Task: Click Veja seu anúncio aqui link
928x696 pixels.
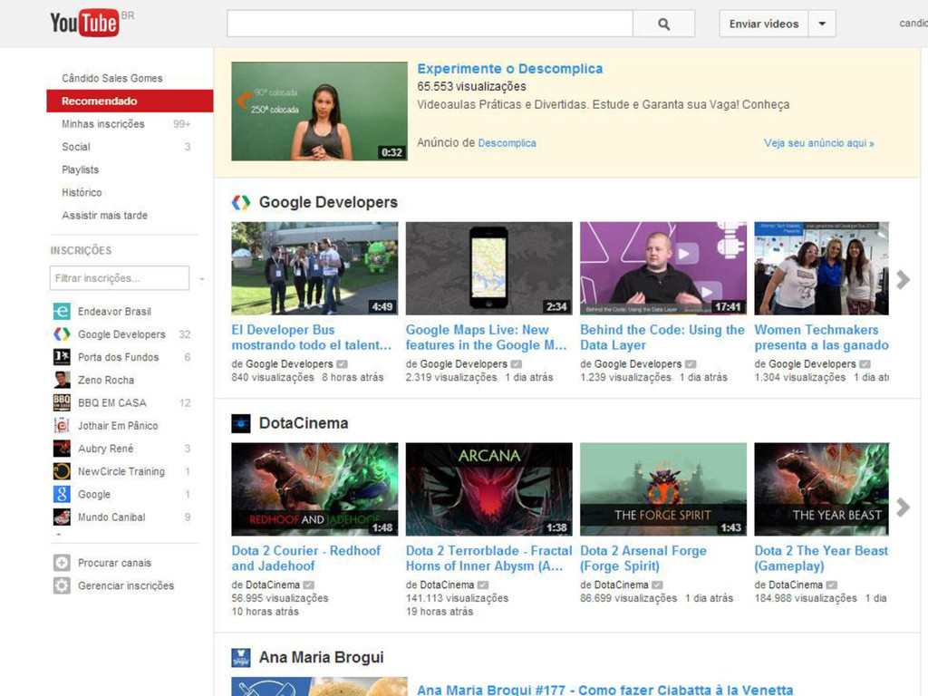Action: (819, 143)
